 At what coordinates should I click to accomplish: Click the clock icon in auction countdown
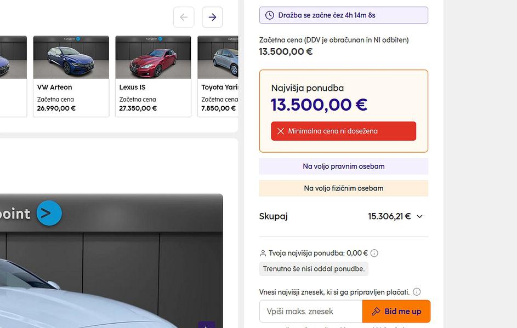tap(270, 15)
